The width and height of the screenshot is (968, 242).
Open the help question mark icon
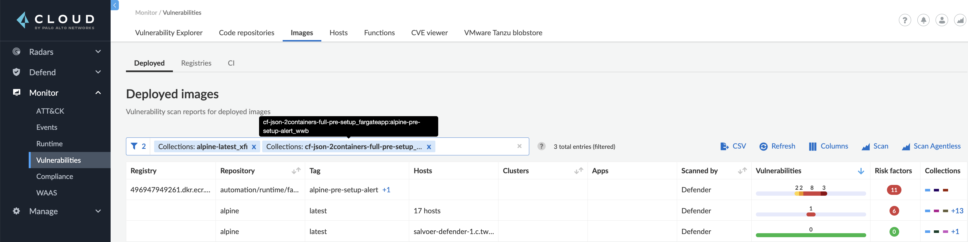905,20
